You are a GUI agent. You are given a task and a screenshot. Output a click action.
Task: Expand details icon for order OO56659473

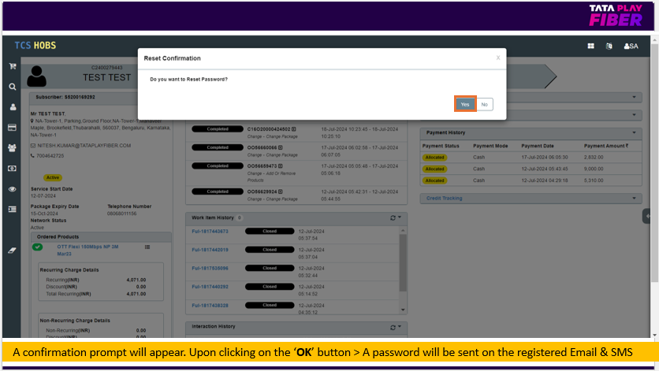tap(281, 166)
